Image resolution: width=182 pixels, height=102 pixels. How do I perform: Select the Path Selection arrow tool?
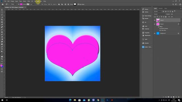coord(2,52)
